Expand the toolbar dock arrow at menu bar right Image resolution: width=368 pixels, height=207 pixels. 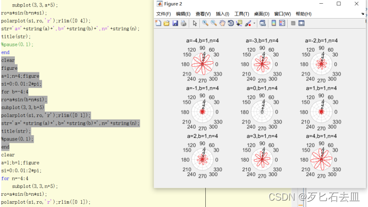(363, 14)
